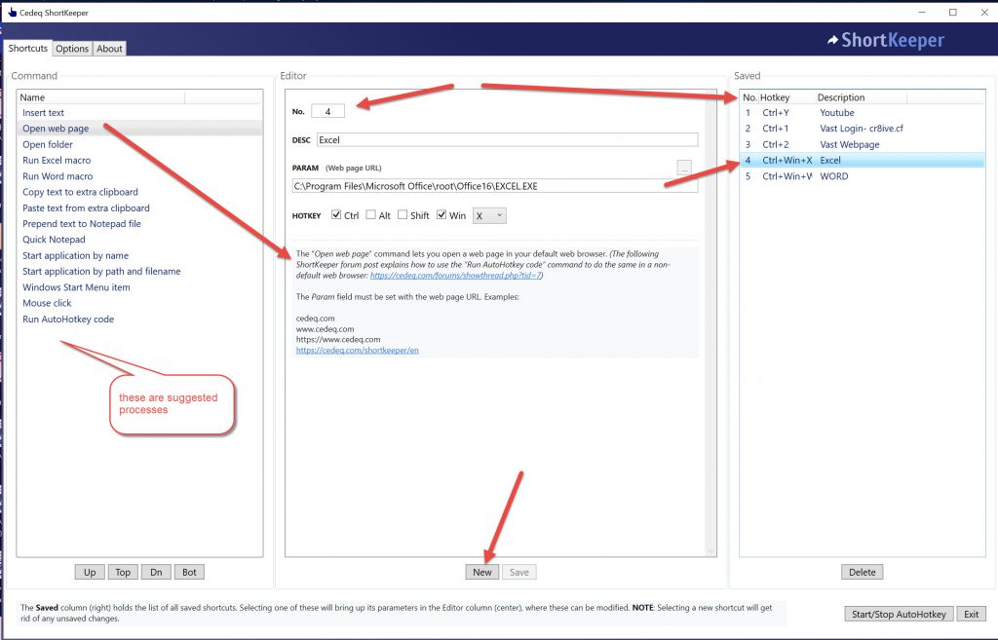Click the New button under Editor
998x640 pixels.
pos(482,572)
